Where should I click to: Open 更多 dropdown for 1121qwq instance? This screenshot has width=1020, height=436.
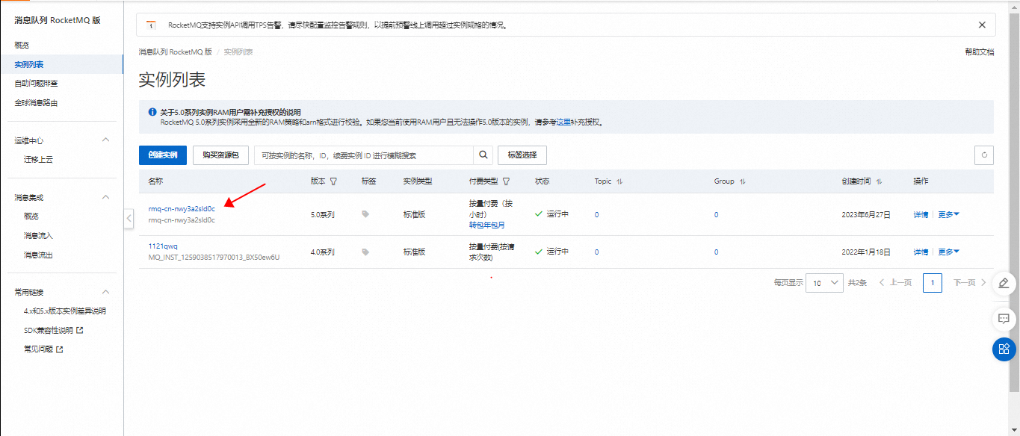tap(948, 252)
